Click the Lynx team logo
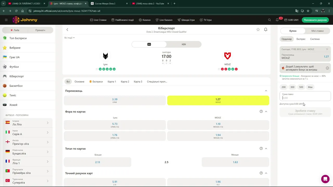 coord(105,56)
